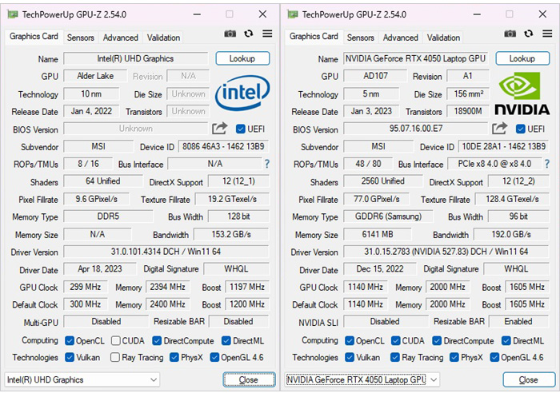Image resolution: width=560 pixels, height=393 pixels.
Task: Click the Transistors value 18900M
Action: coord(469,111)
